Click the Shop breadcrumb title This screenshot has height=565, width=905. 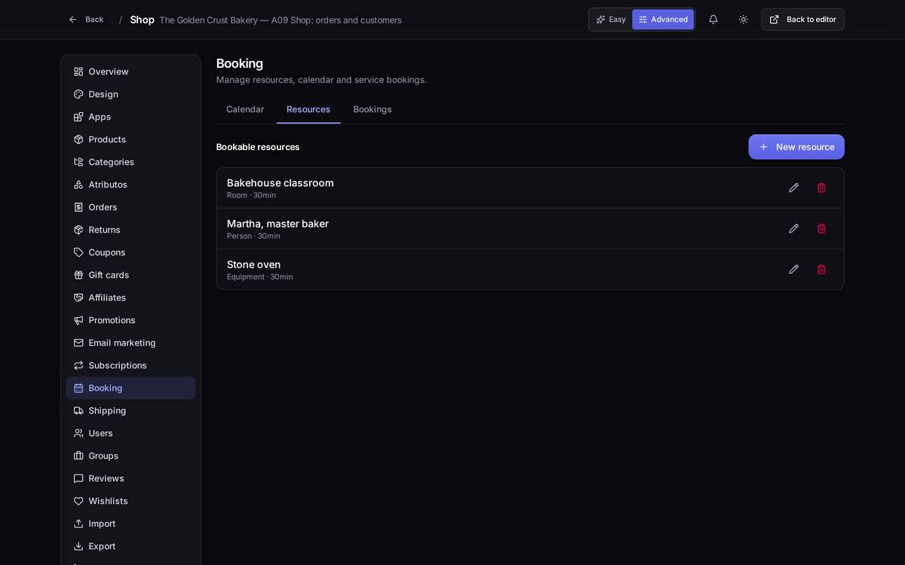[142, 20]
